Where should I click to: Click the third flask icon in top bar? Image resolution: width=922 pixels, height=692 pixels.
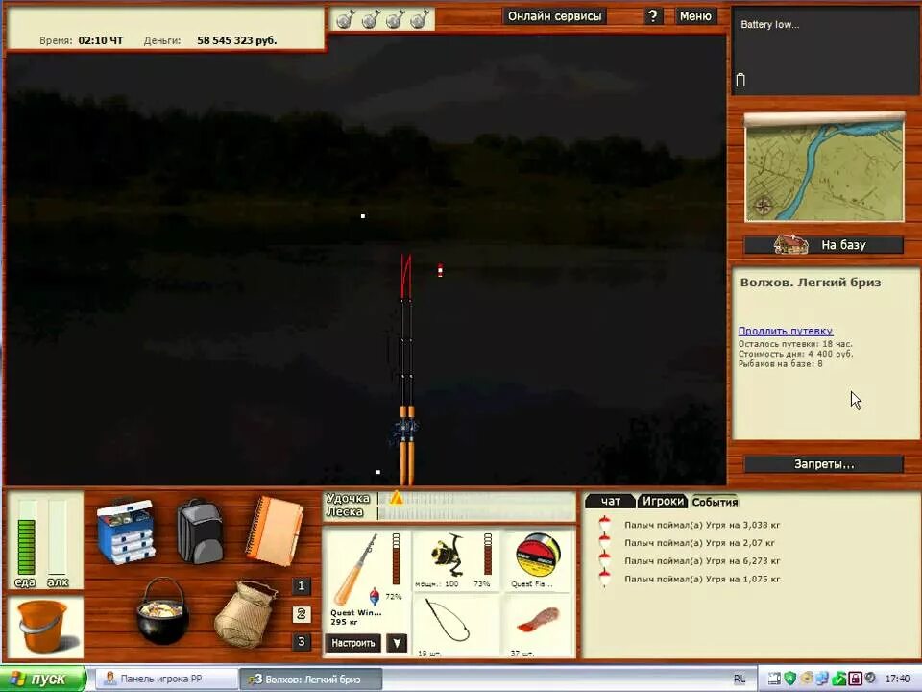coord(395,19)
